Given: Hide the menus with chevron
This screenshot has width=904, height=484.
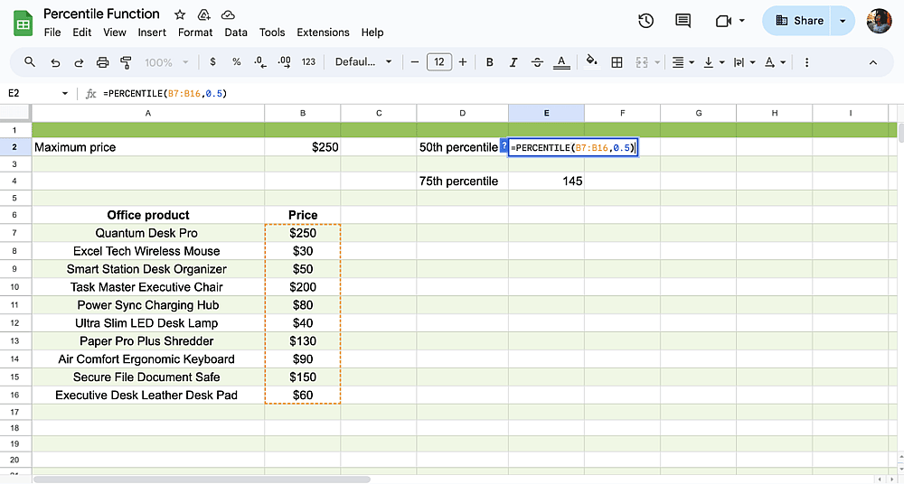Looking at the screenshot, I should click(x=873, y=62).
